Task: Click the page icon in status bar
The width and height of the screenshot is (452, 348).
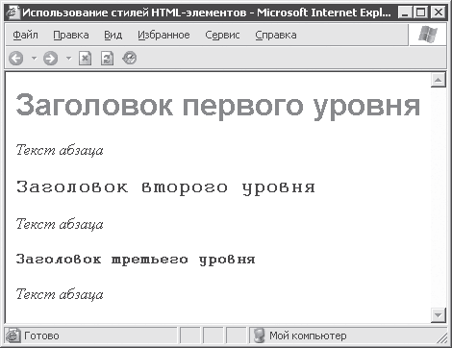Action: [13, 336]
